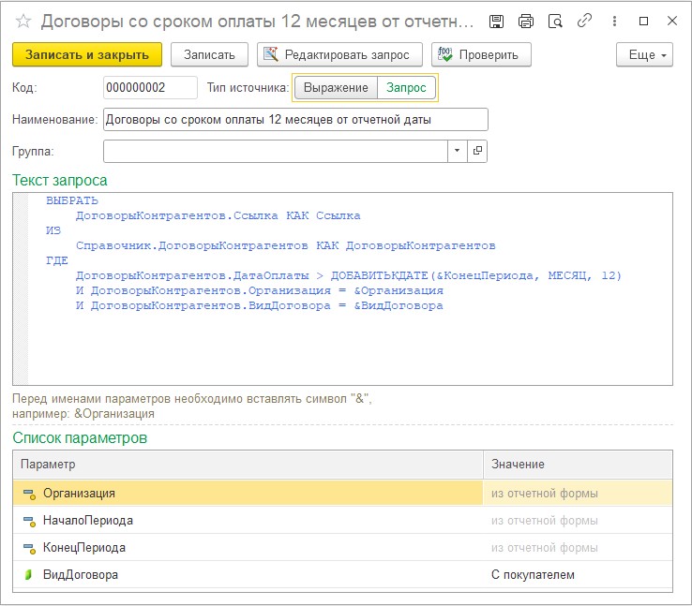The width and height of the screenshot is (692, 606).
Task: Click the Записать button
Action: pos(209,54)
